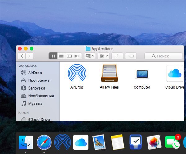Open AirDrop from the Dock
Screen dimensions: 186x154
coord(63,143)
